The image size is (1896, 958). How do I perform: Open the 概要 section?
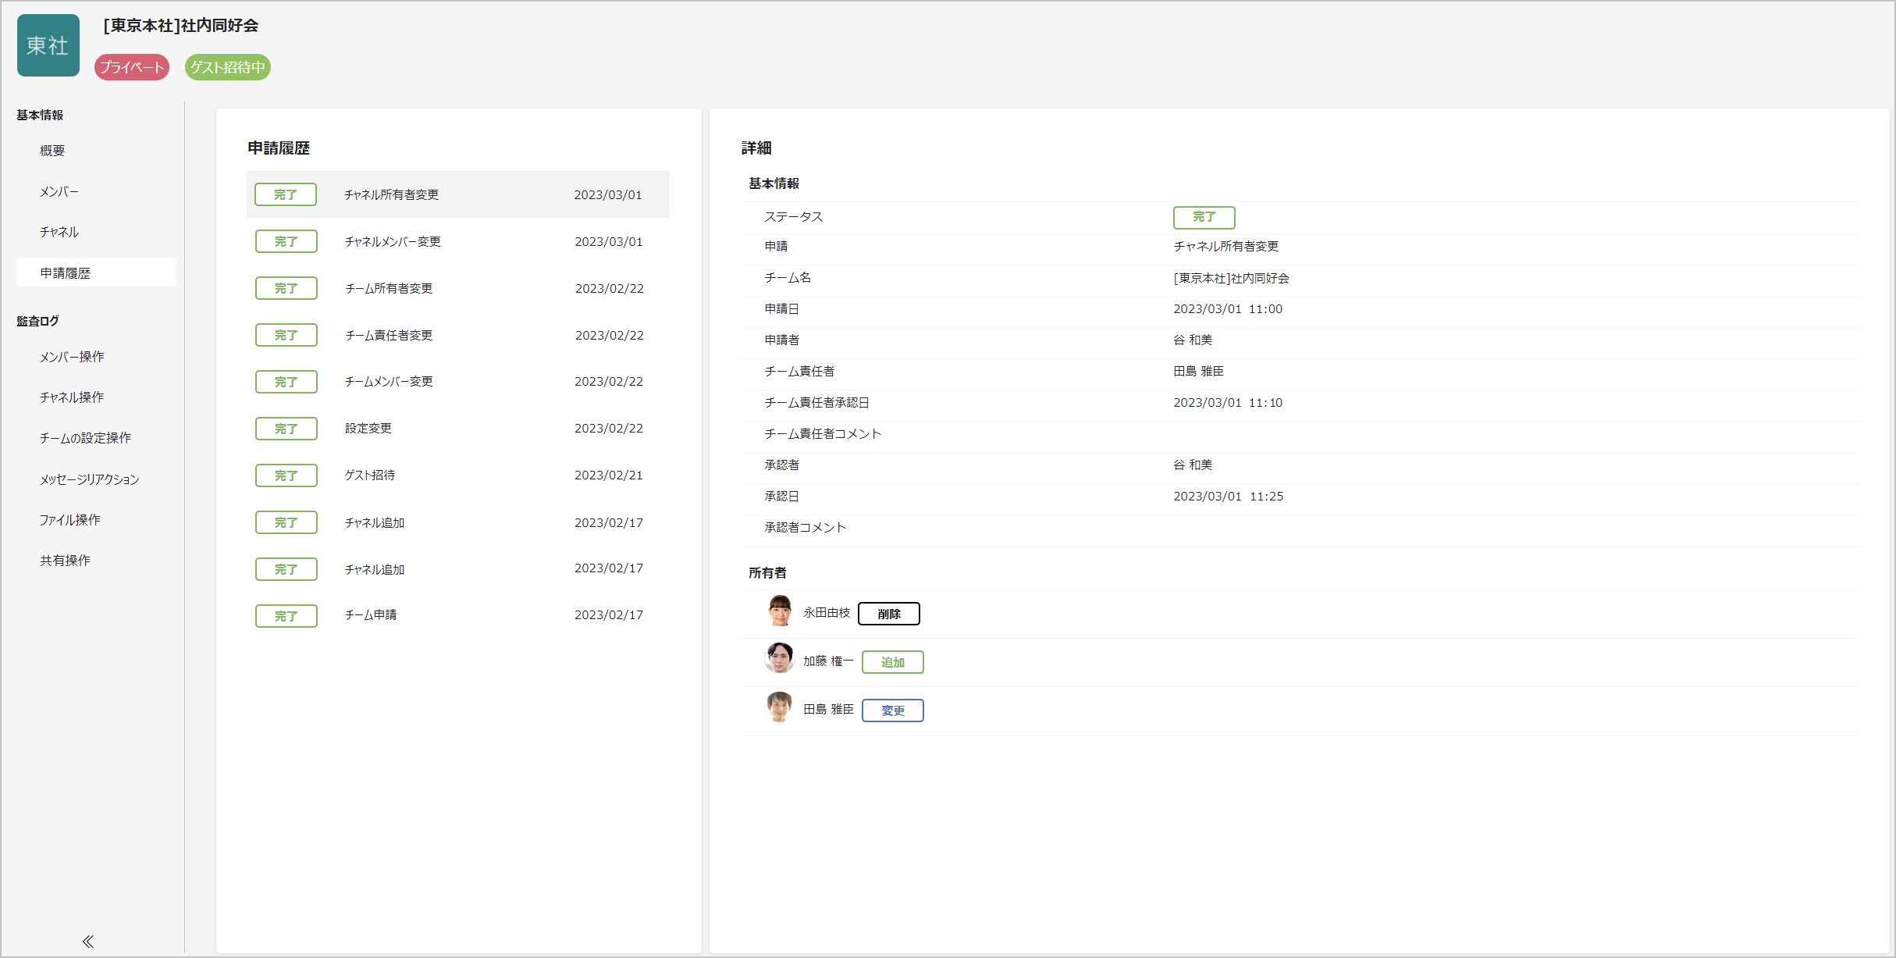[52, 150]
